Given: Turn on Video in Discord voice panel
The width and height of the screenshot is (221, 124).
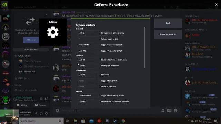Looking at the screenshot, I should (21, 105).
